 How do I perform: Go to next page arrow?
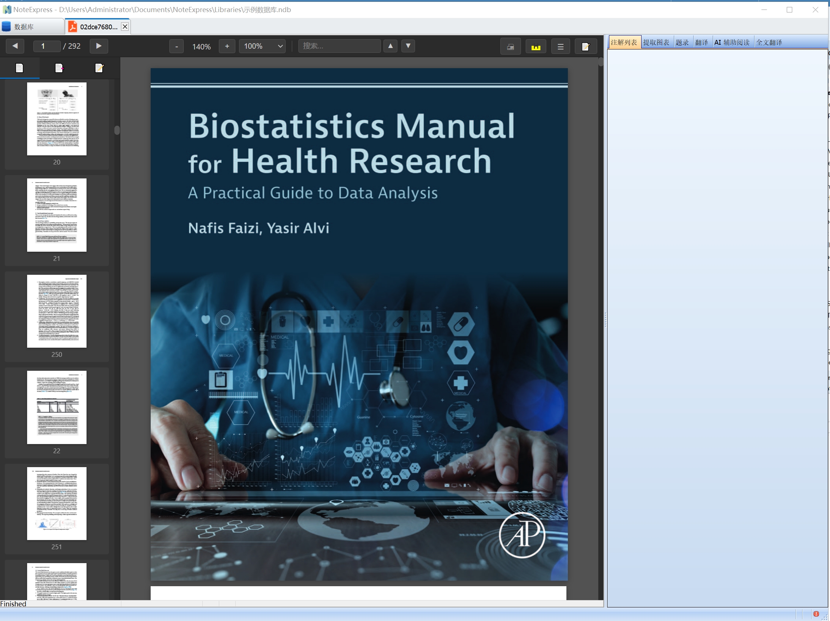coord(99,46)
